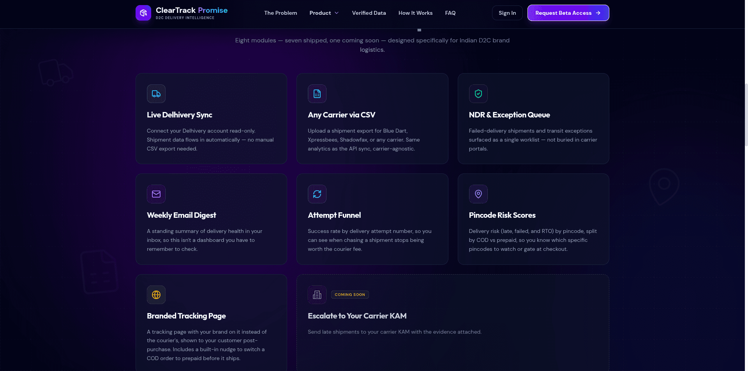Click the Branded Tracking Page heading
Image resolution: width=748 pixels, height=371 pixels.
pyautogui.click(x=186, y=316)
